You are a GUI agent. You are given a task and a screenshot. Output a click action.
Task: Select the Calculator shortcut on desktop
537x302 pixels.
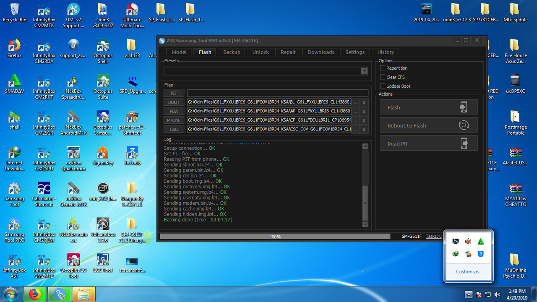click(44, 194)
